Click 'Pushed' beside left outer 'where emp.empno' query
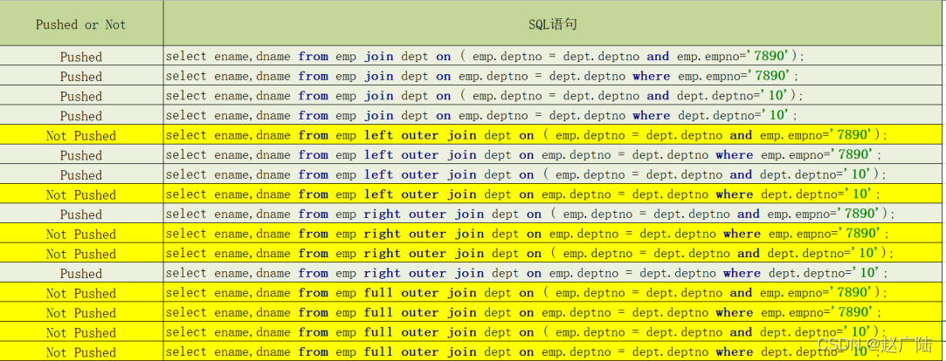 81,155
